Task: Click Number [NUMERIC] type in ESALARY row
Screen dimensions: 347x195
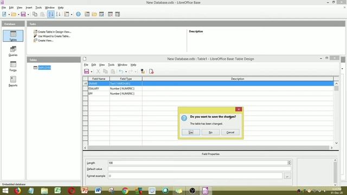Action: point(126,88)
